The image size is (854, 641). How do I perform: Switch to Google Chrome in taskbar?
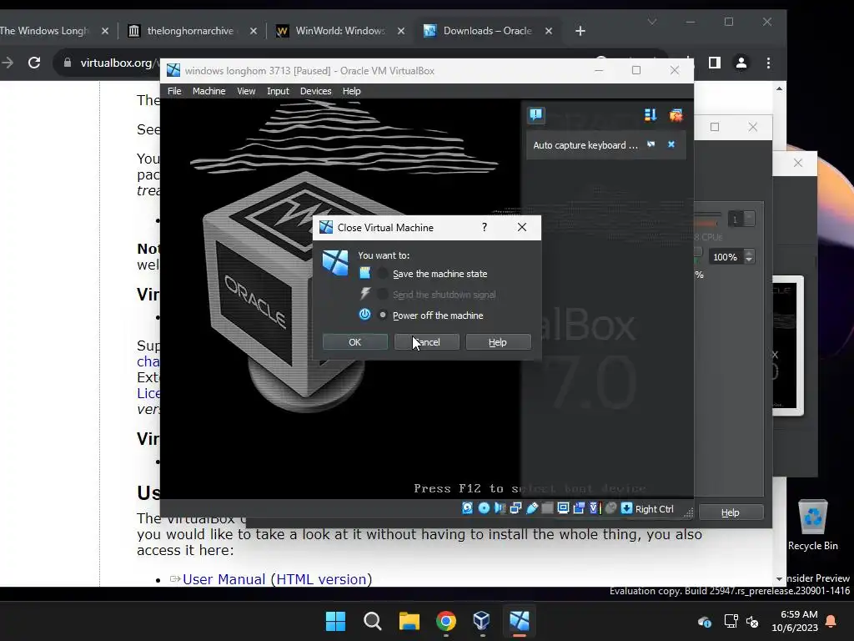[x=446, y=621]
